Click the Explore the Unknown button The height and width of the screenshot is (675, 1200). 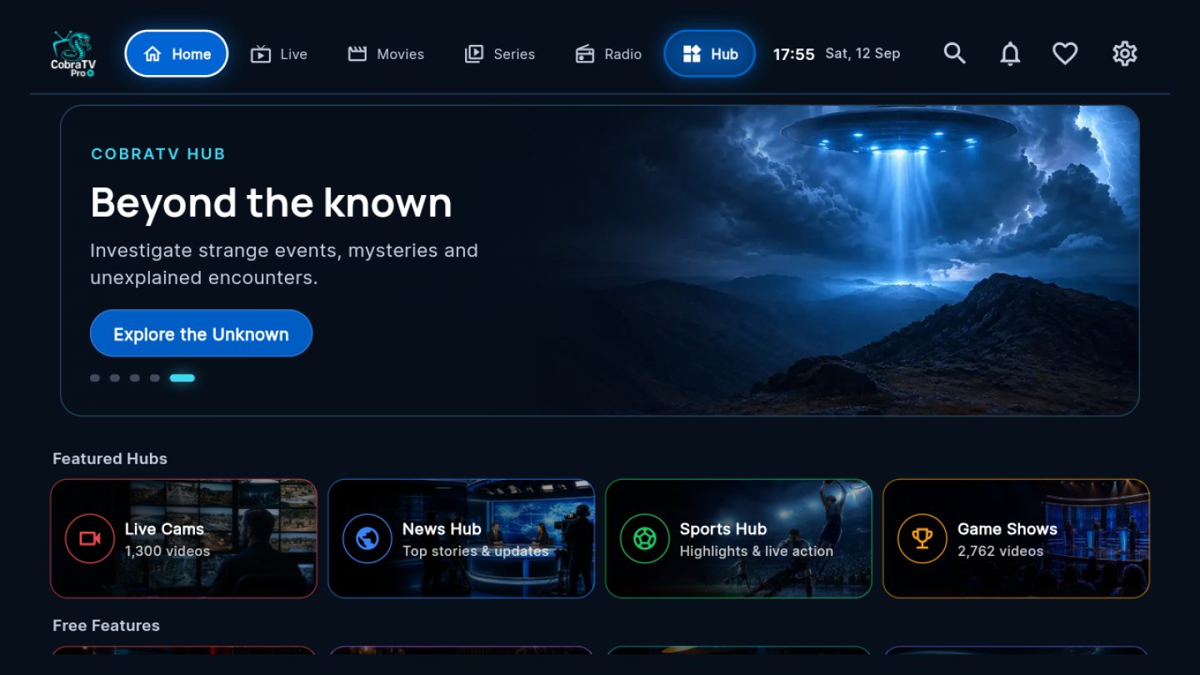click(x=201, y=333)
